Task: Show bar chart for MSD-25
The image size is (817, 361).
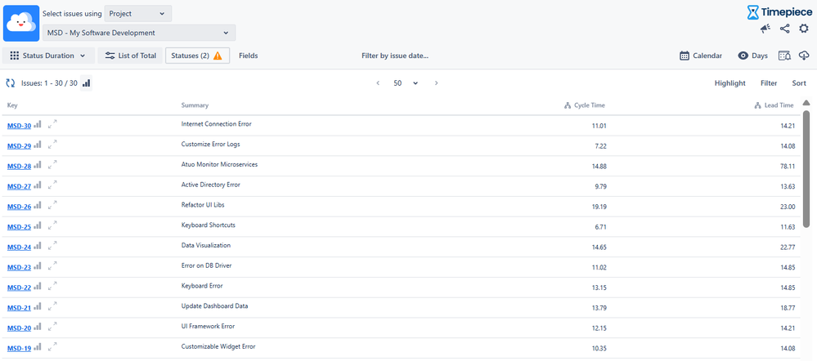Action: click(38, 227)
